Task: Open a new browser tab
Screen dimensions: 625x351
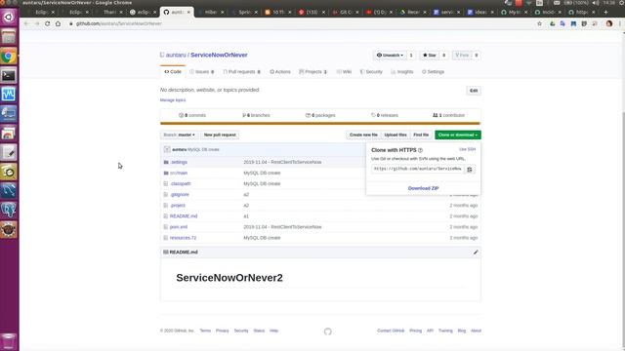Action: point(605,13)
